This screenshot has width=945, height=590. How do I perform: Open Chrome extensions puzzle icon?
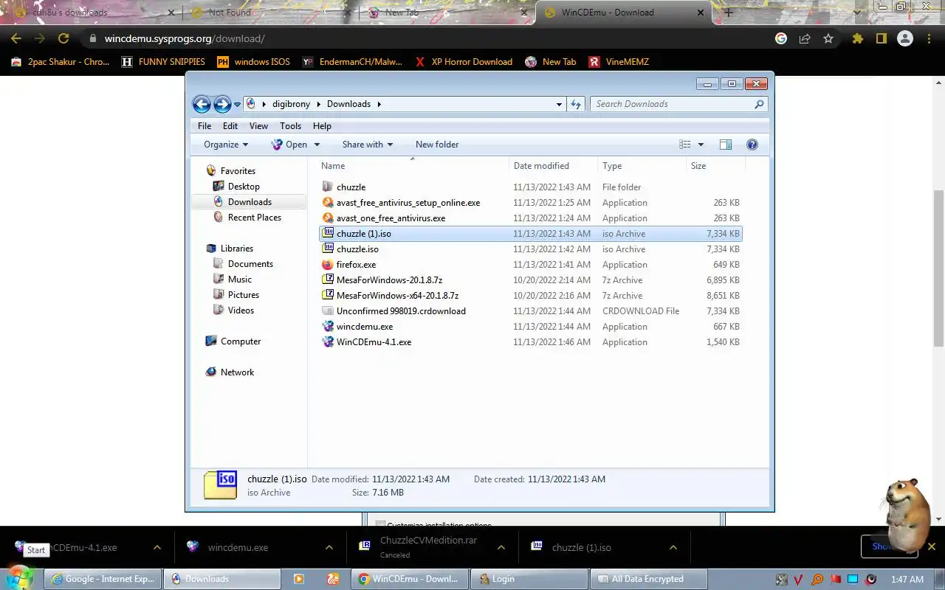(857, 38)
